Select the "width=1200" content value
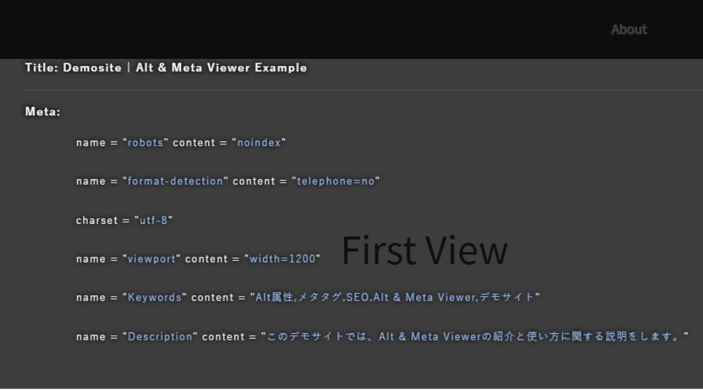The height and width of the screenshot is (390, 703). click(x=281, y=259)
